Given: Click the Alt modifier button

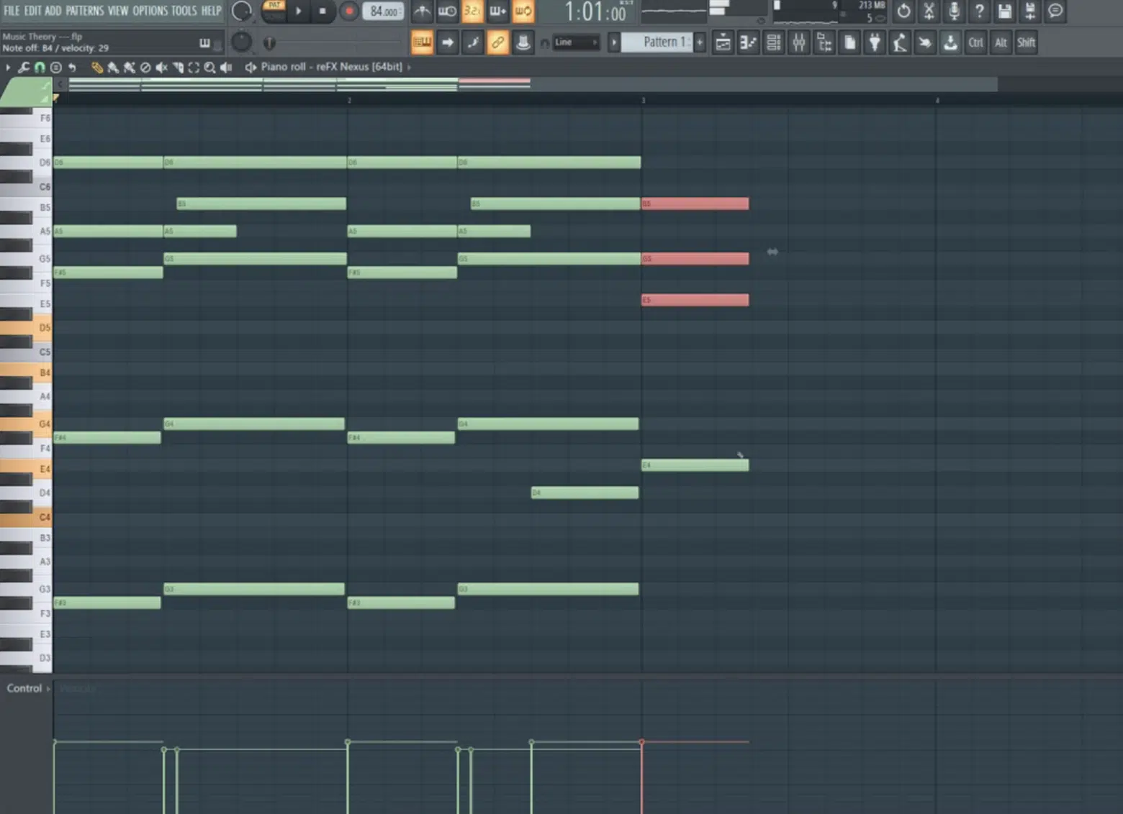Looking at the screenshot, I should [1001, 42].
